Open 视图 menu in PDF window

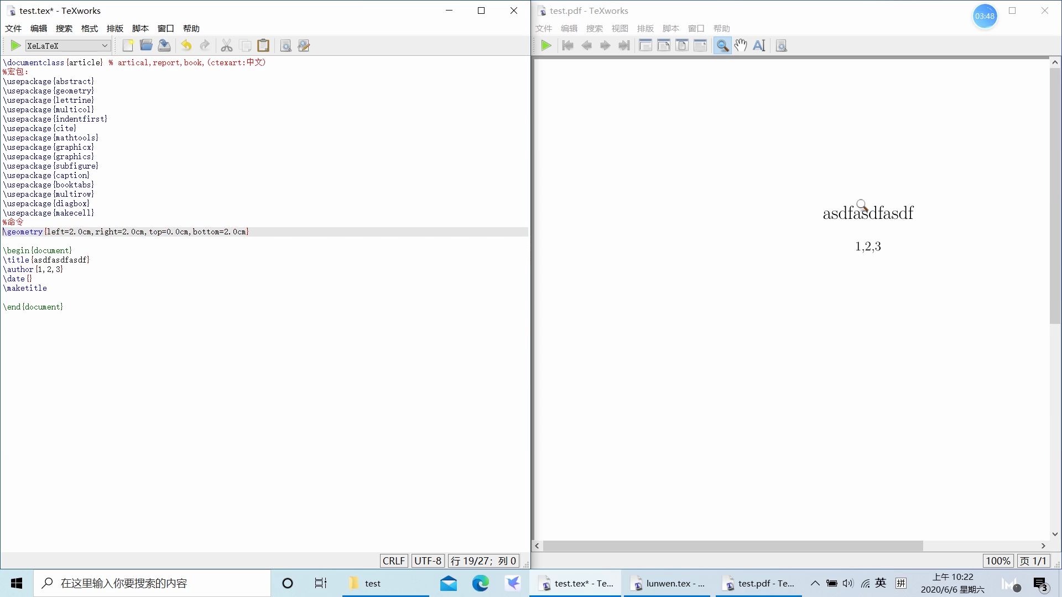pos(620,28)
